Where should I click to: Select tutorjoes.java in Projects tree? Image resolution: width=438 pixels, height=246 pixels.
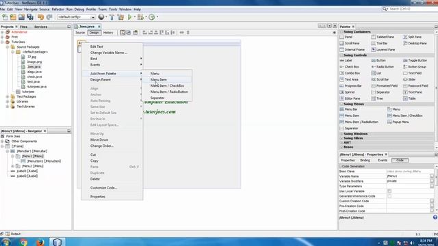point(37,87)
